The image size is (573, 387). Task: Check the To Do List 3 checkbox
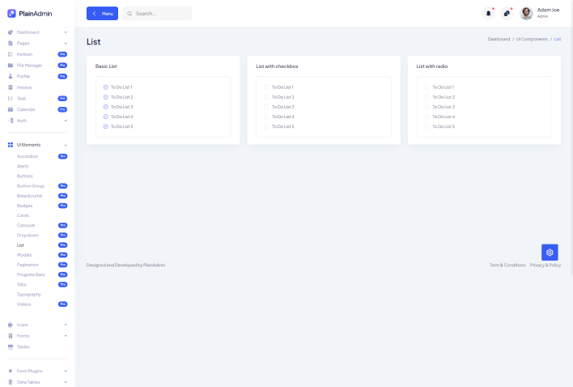click(x=266, y=107)
